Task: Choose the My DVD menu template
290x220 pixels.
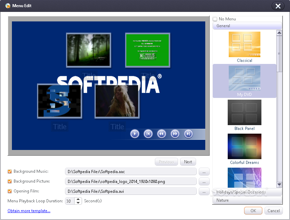Action: tap(244, 81)
